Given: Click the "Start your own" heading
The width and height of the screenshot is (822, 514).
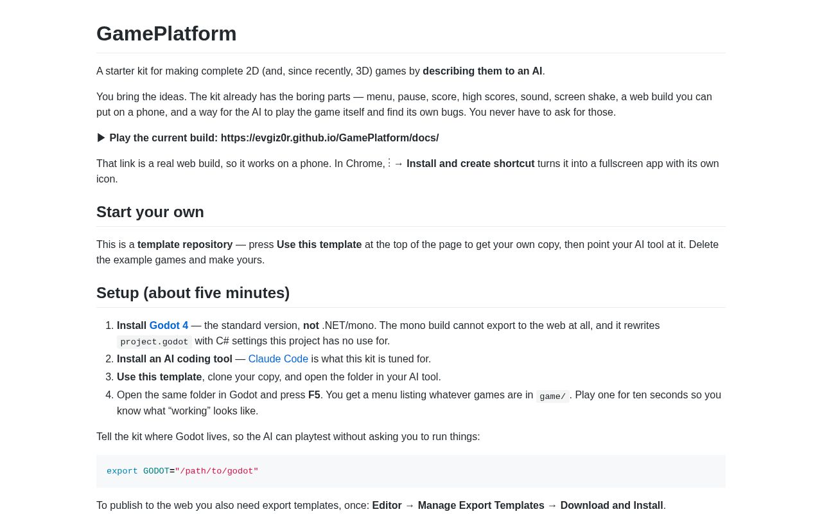Looking at the screenshot, I should click(150, 212).
